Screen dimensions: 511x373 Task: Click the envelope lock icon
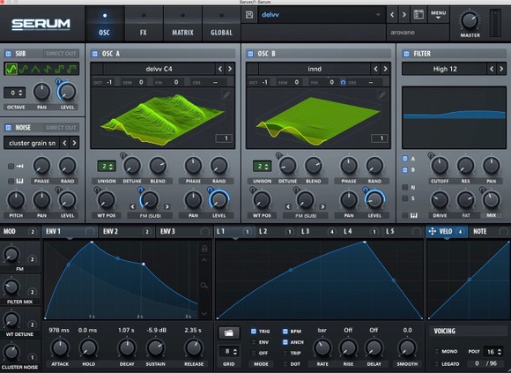(204, 249)
